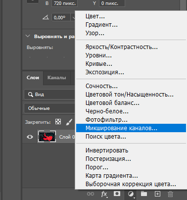The height and width of the screenshot is (200, 187).
Task: Click the Слой 0 layer name
Action: pos(67,137)
